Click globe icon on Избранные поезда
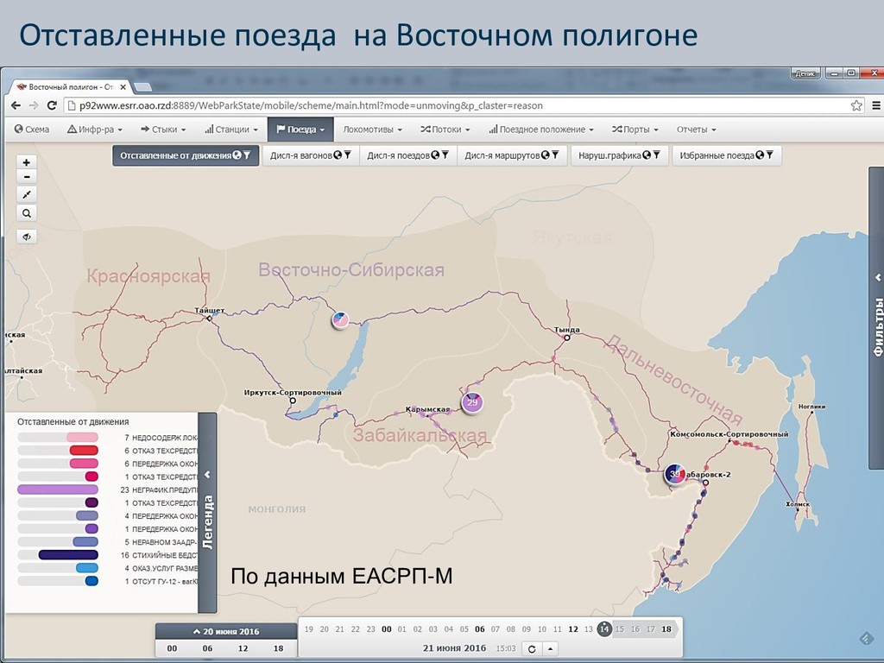This screenshot has width=884, height=663. pyautogui.click(x=760, y=155)
